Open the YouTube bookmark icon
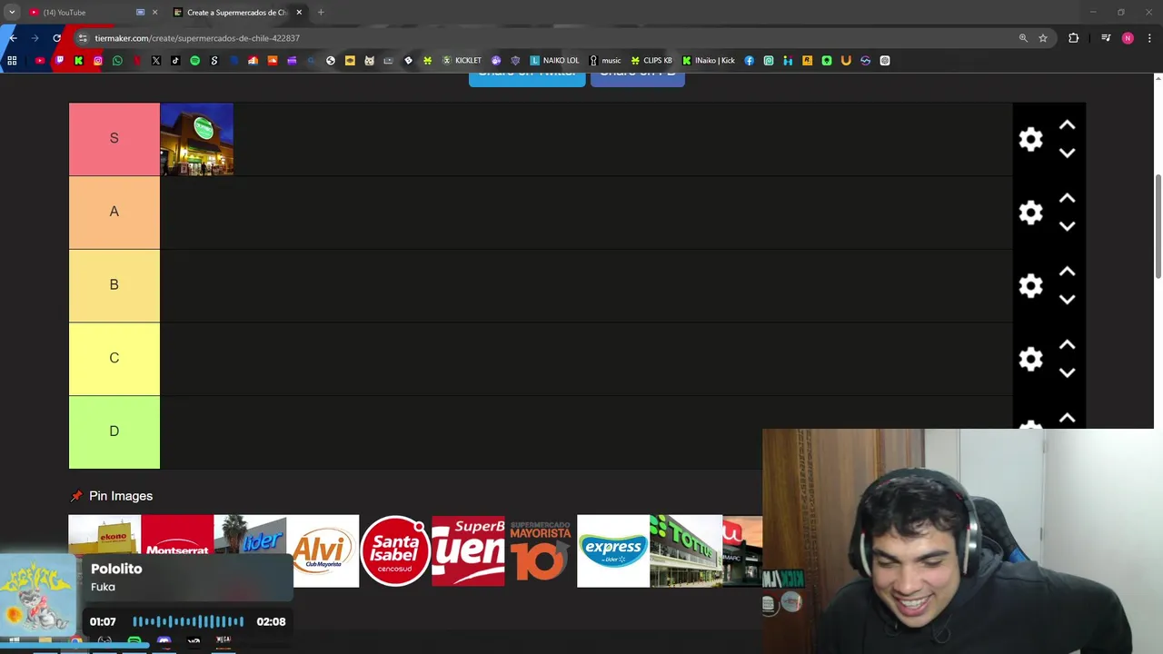 click(40, 61)
